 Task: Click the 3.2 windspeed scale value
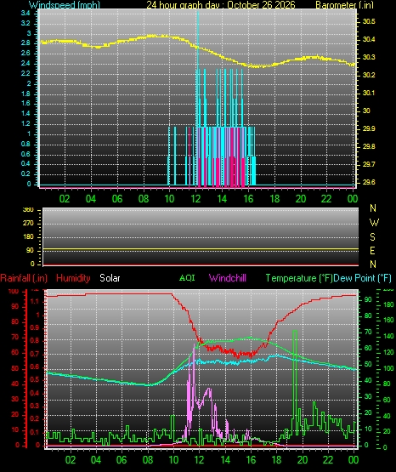coord(25,23)
